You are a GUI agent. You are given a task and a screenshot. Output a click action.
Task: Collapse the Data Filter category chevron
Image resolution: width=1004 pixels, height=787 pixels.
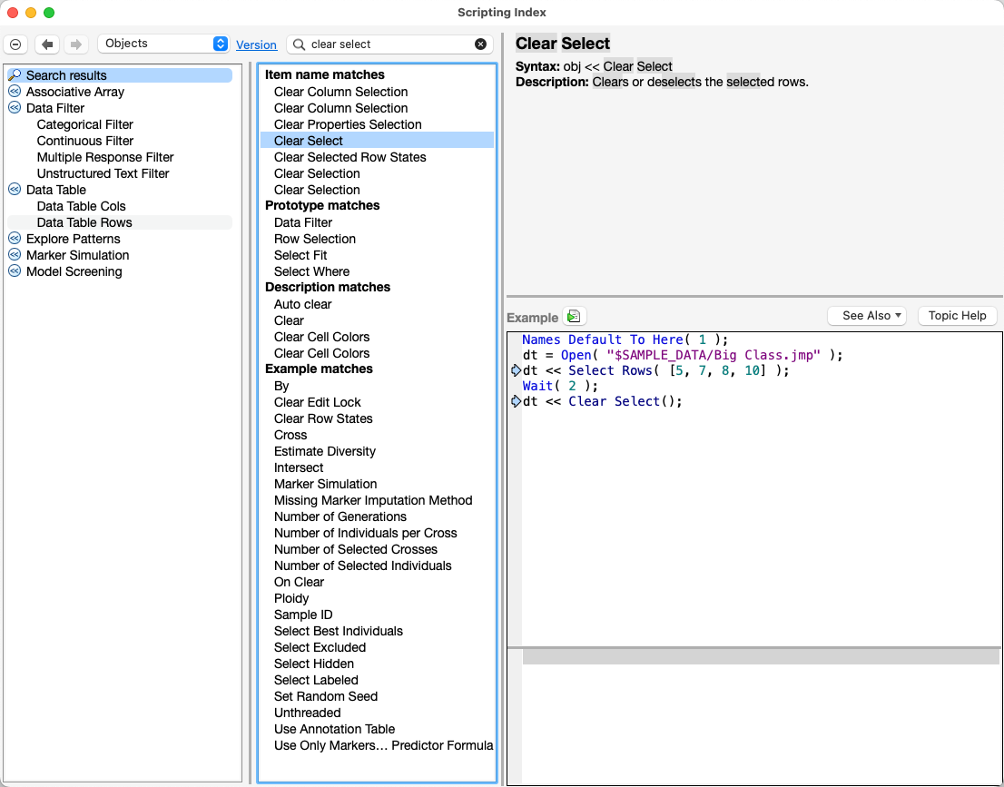point(14,108)
